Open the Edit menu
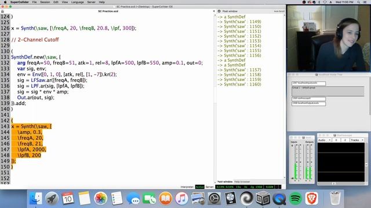The height and width of the screenshot is (208, 371). point(56,2)
